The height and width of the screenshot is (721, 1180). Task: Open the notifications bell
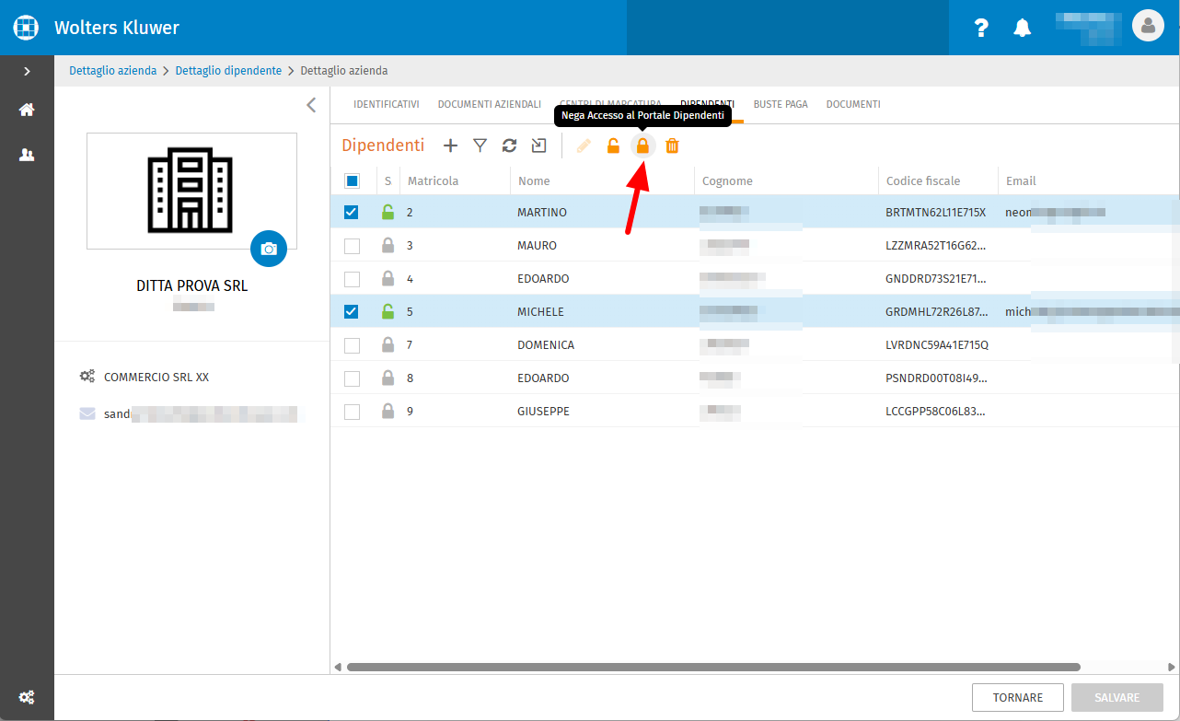1022,28
